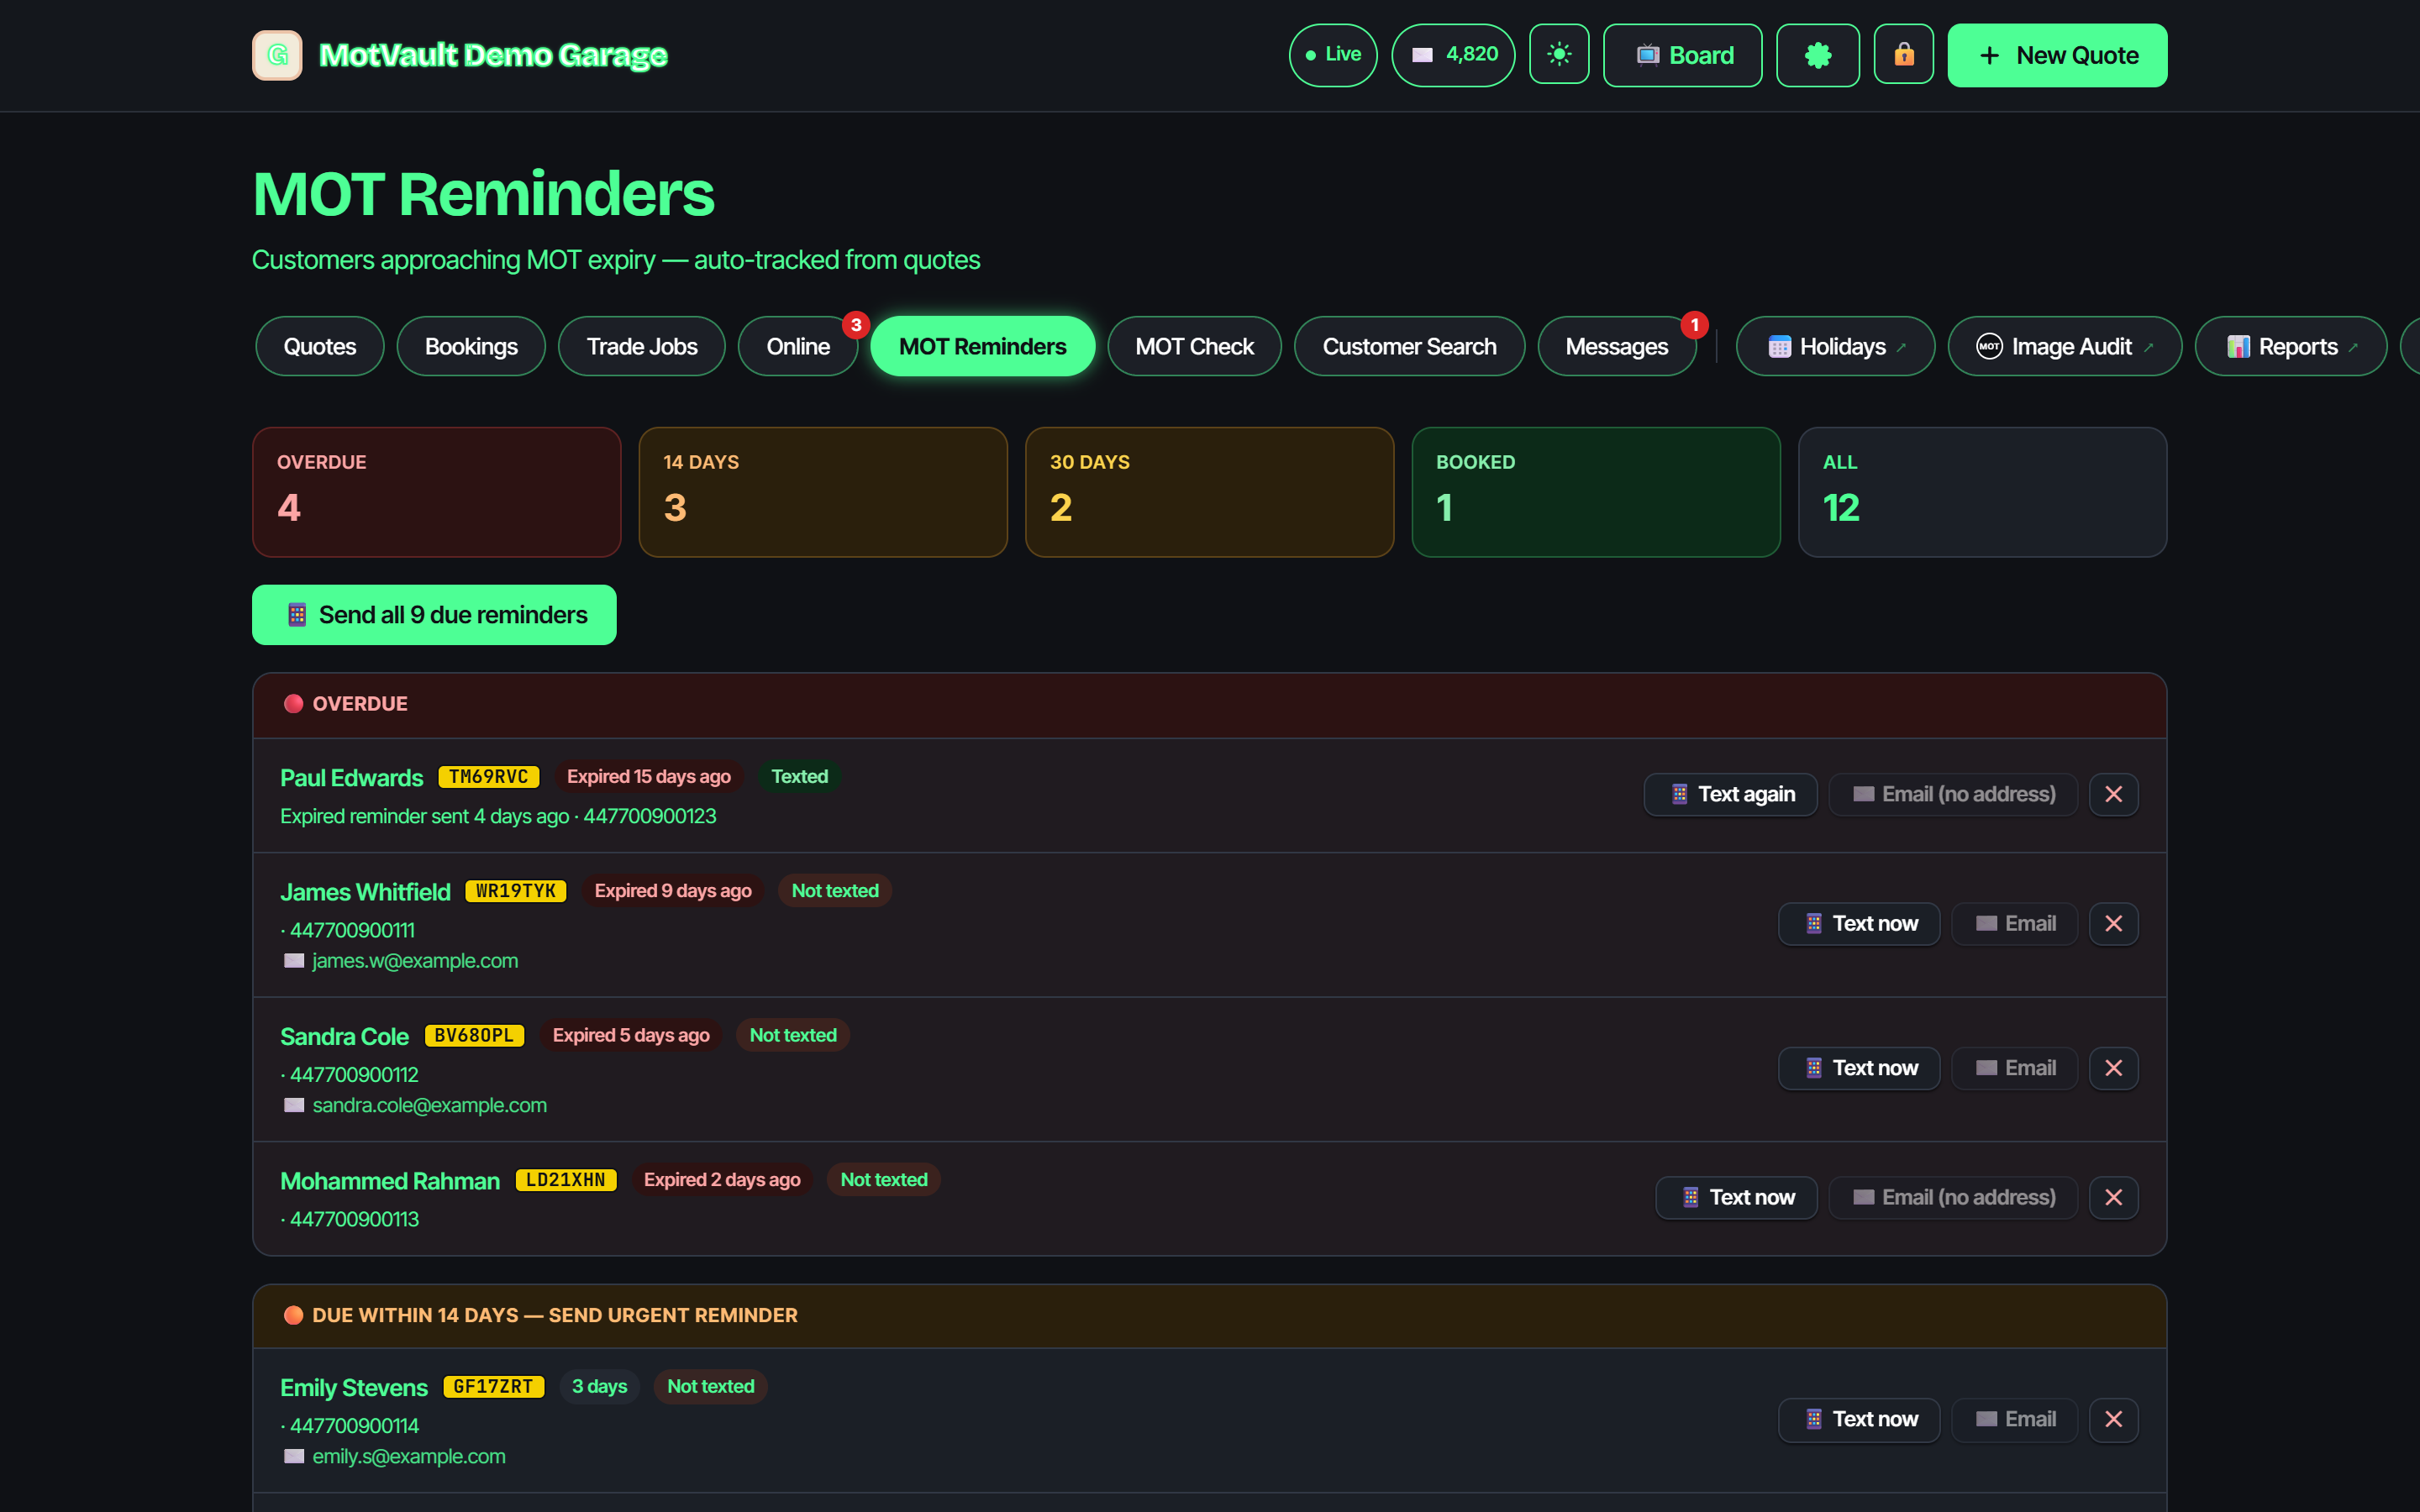Switch to the Bookings tab
Viewport: 2420px width, 1512px height.
471,346
